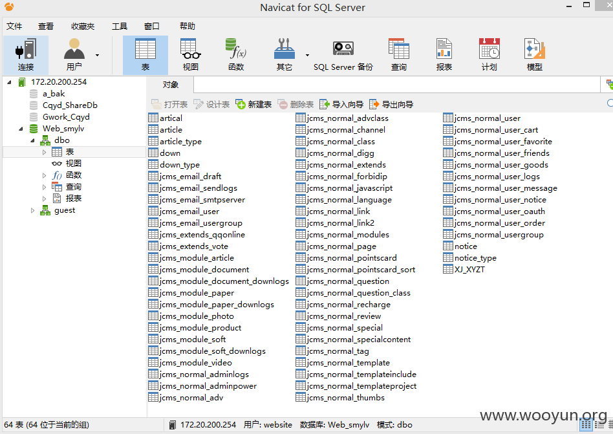Select the jcms_normal_javascript table
Image resolution: width=613 pixels, height=434 pixels.
(x=350, y=188)
